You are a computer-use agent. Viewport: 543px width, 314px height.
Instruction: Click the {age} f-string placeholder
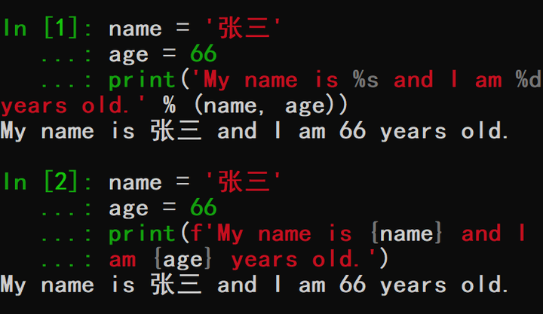click(183, 260)
